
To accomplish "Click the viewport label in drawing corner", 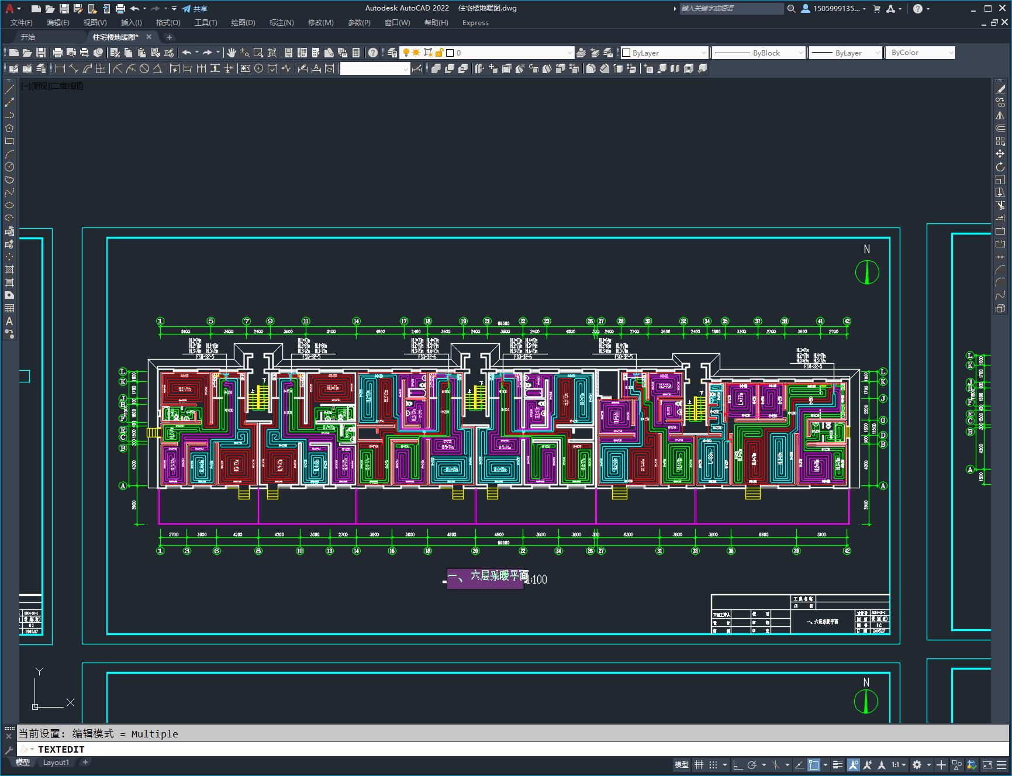I will (x=52, y=86).
